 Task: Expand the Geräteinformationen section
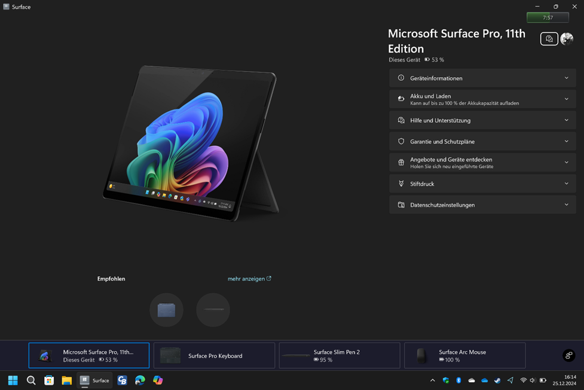(482, 78)
